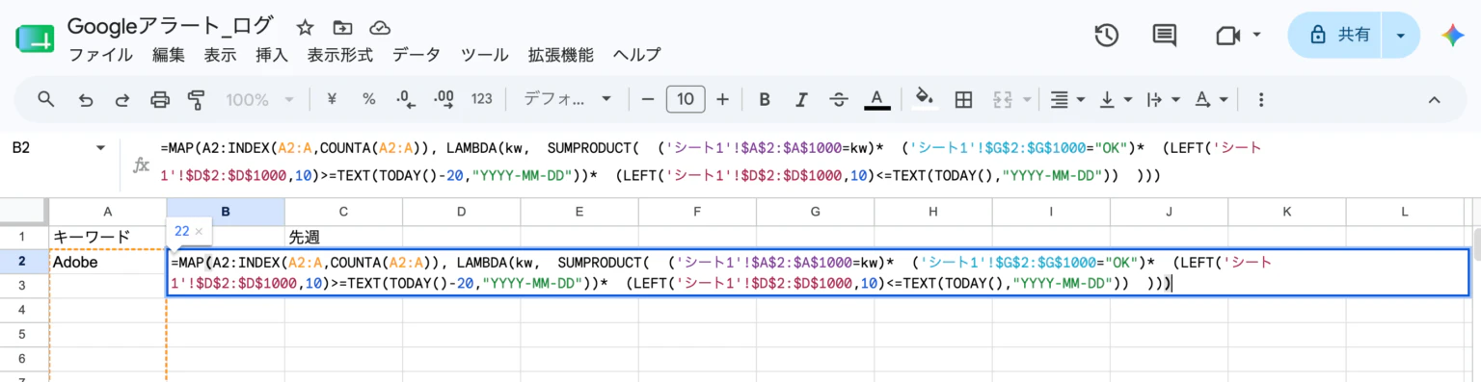Increase font size with plus button

pyautogui.click(x=722, y=99)
